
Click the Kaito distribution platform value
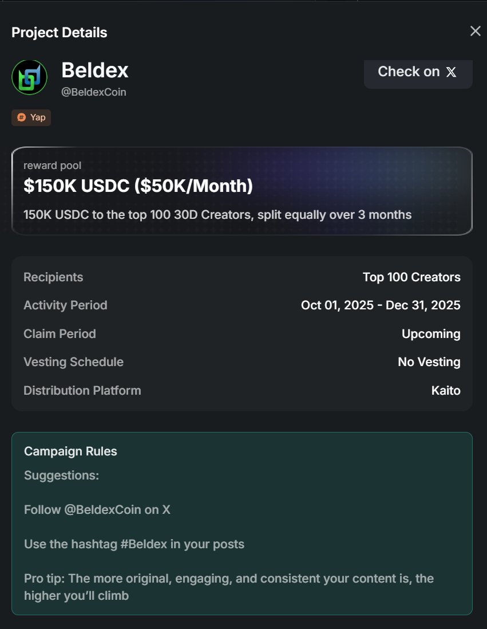446,391
